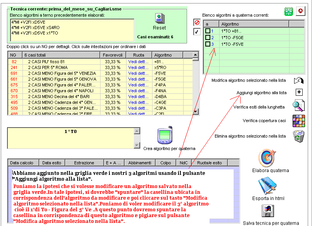Click Verifica copertura casi colored grid icon

pyautogui.click(x=299, y=121)
